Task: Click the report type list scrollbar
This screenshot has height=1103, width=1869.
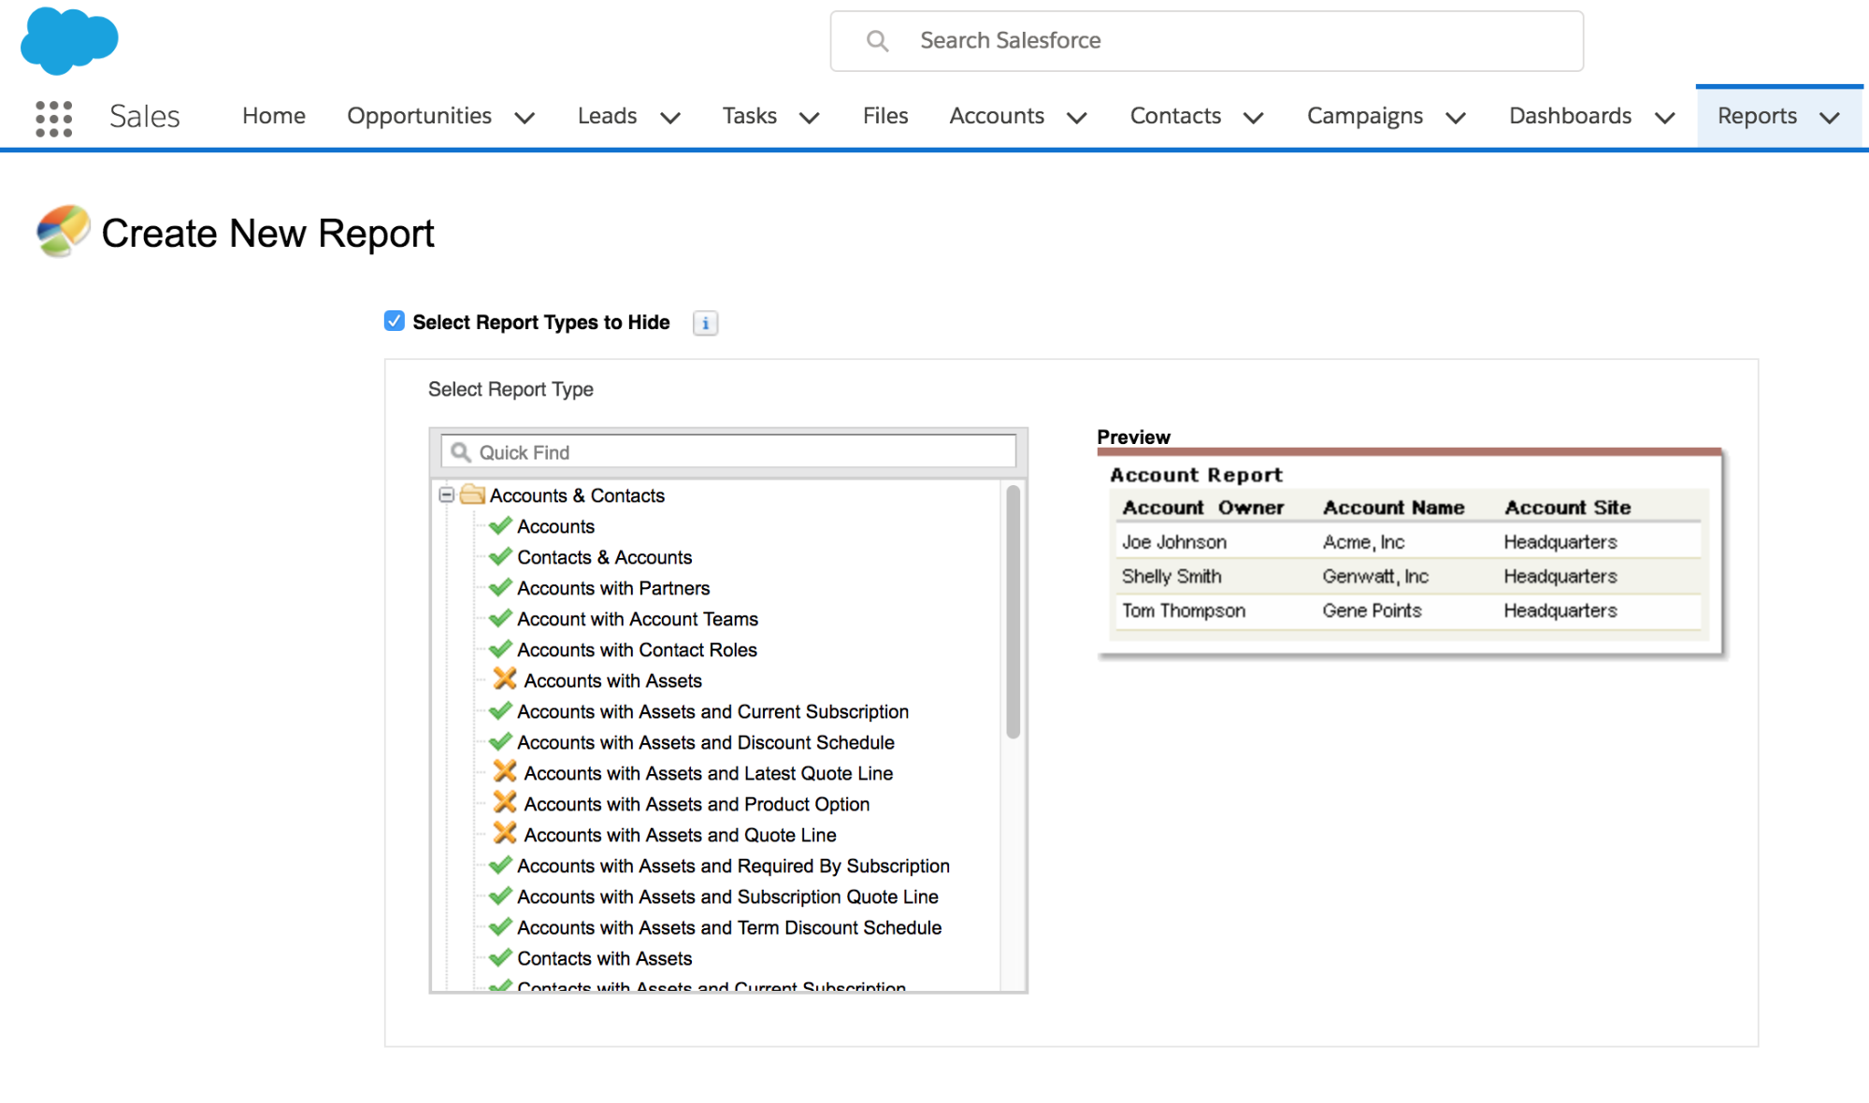Action: pos(1013,612)
